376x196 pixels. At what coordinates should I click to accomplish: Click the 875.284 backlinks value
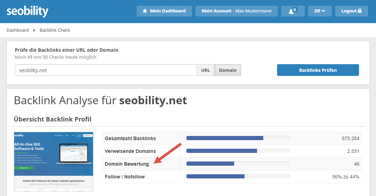(x=351, y=138)
